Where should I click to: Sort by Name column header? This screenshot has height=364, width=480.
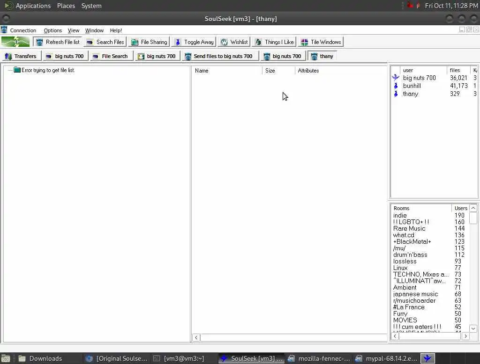click(x=227, y=71)
